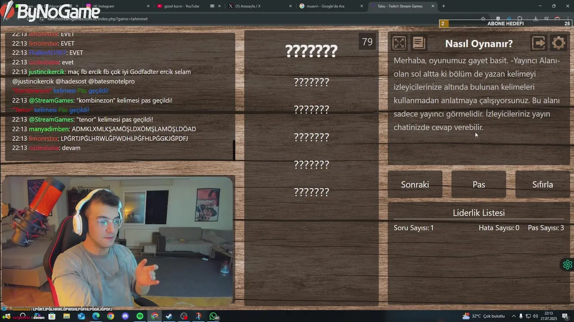Select the Tabu - Twitch Stream Games tab
The height and width of the screenshot is (322, 574).
point(402,6)
